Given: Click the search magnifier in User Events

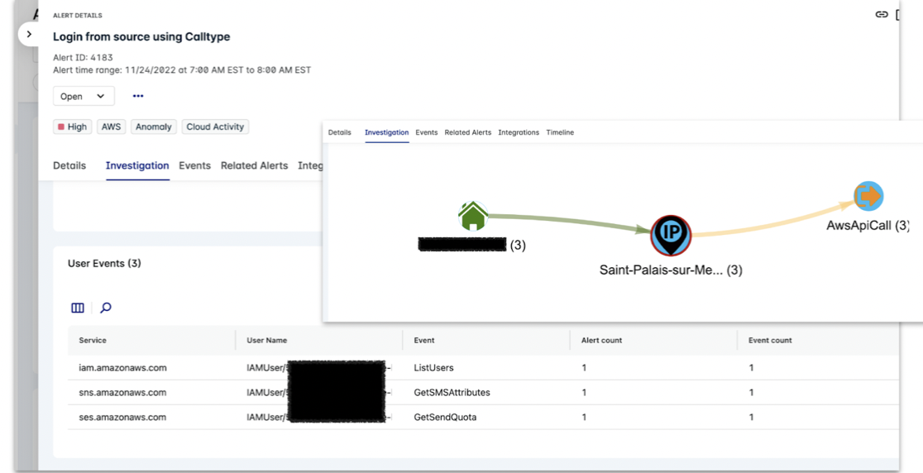Looking at the screenshot, I should 106,308.
